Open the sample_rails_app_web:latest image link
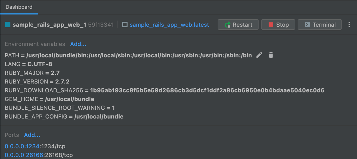 pos(169,25)
